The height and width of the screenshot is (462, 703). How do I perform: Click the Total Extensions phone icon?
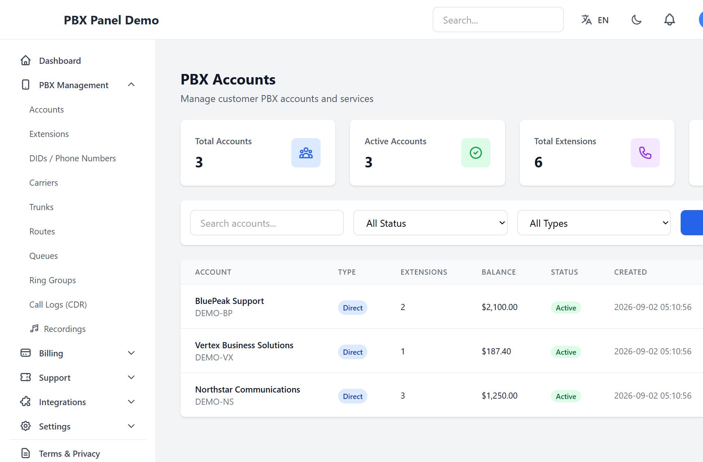click(x=645, y=153)
